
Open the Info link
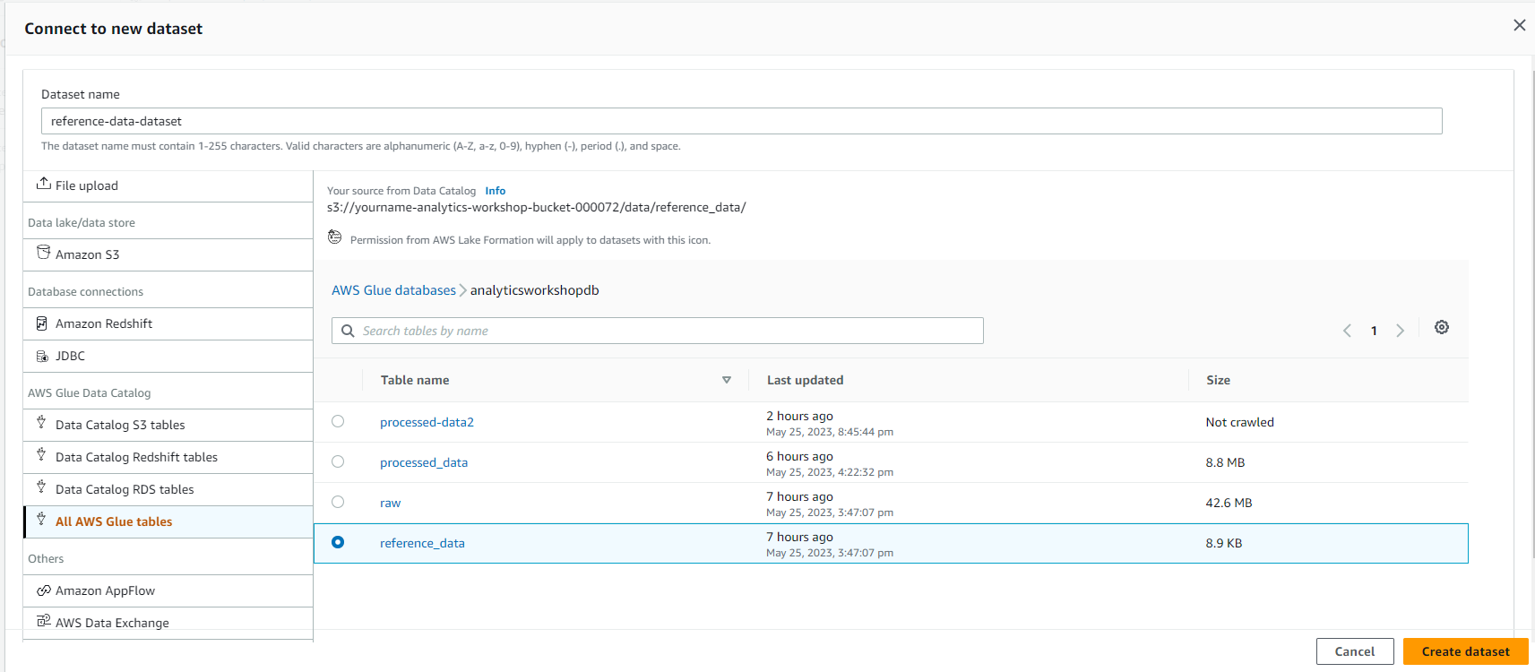coord(496,191)
